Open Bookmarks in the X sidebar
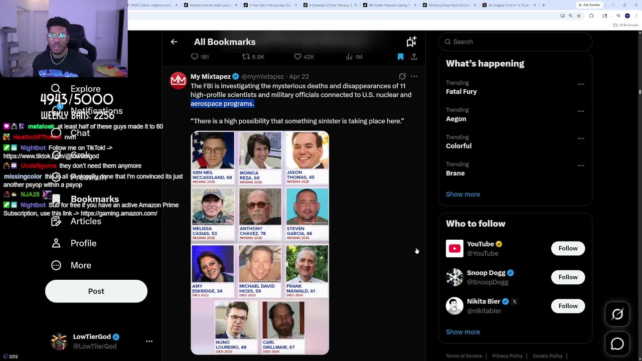 85,199
